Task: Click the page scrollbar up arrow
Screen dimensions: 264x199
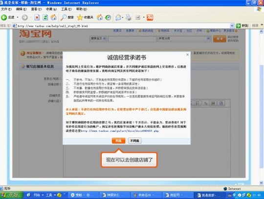Action: tap(261, 31)
